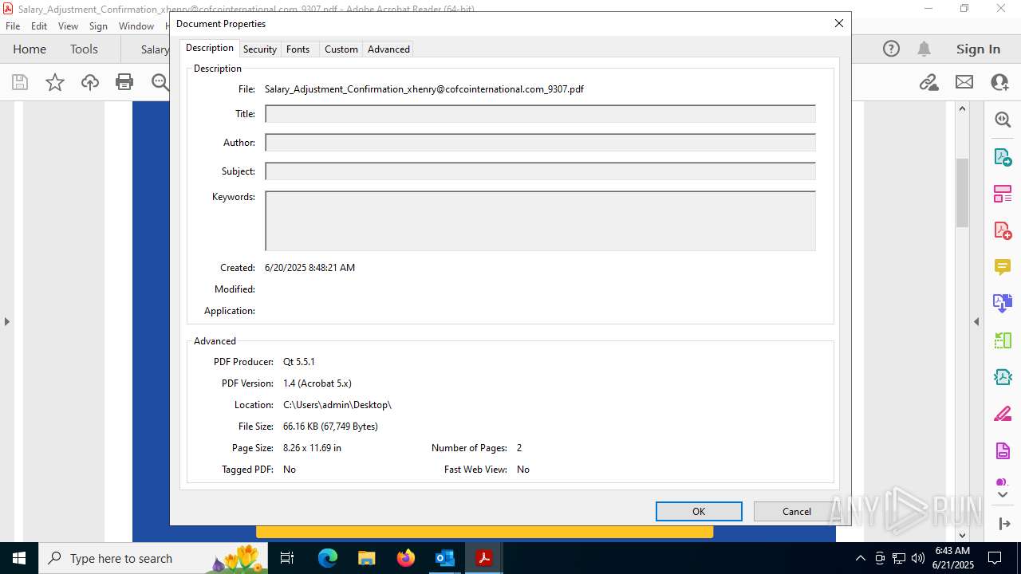
Task: Click the upload to cloud icon
Action: pos(90,81)
